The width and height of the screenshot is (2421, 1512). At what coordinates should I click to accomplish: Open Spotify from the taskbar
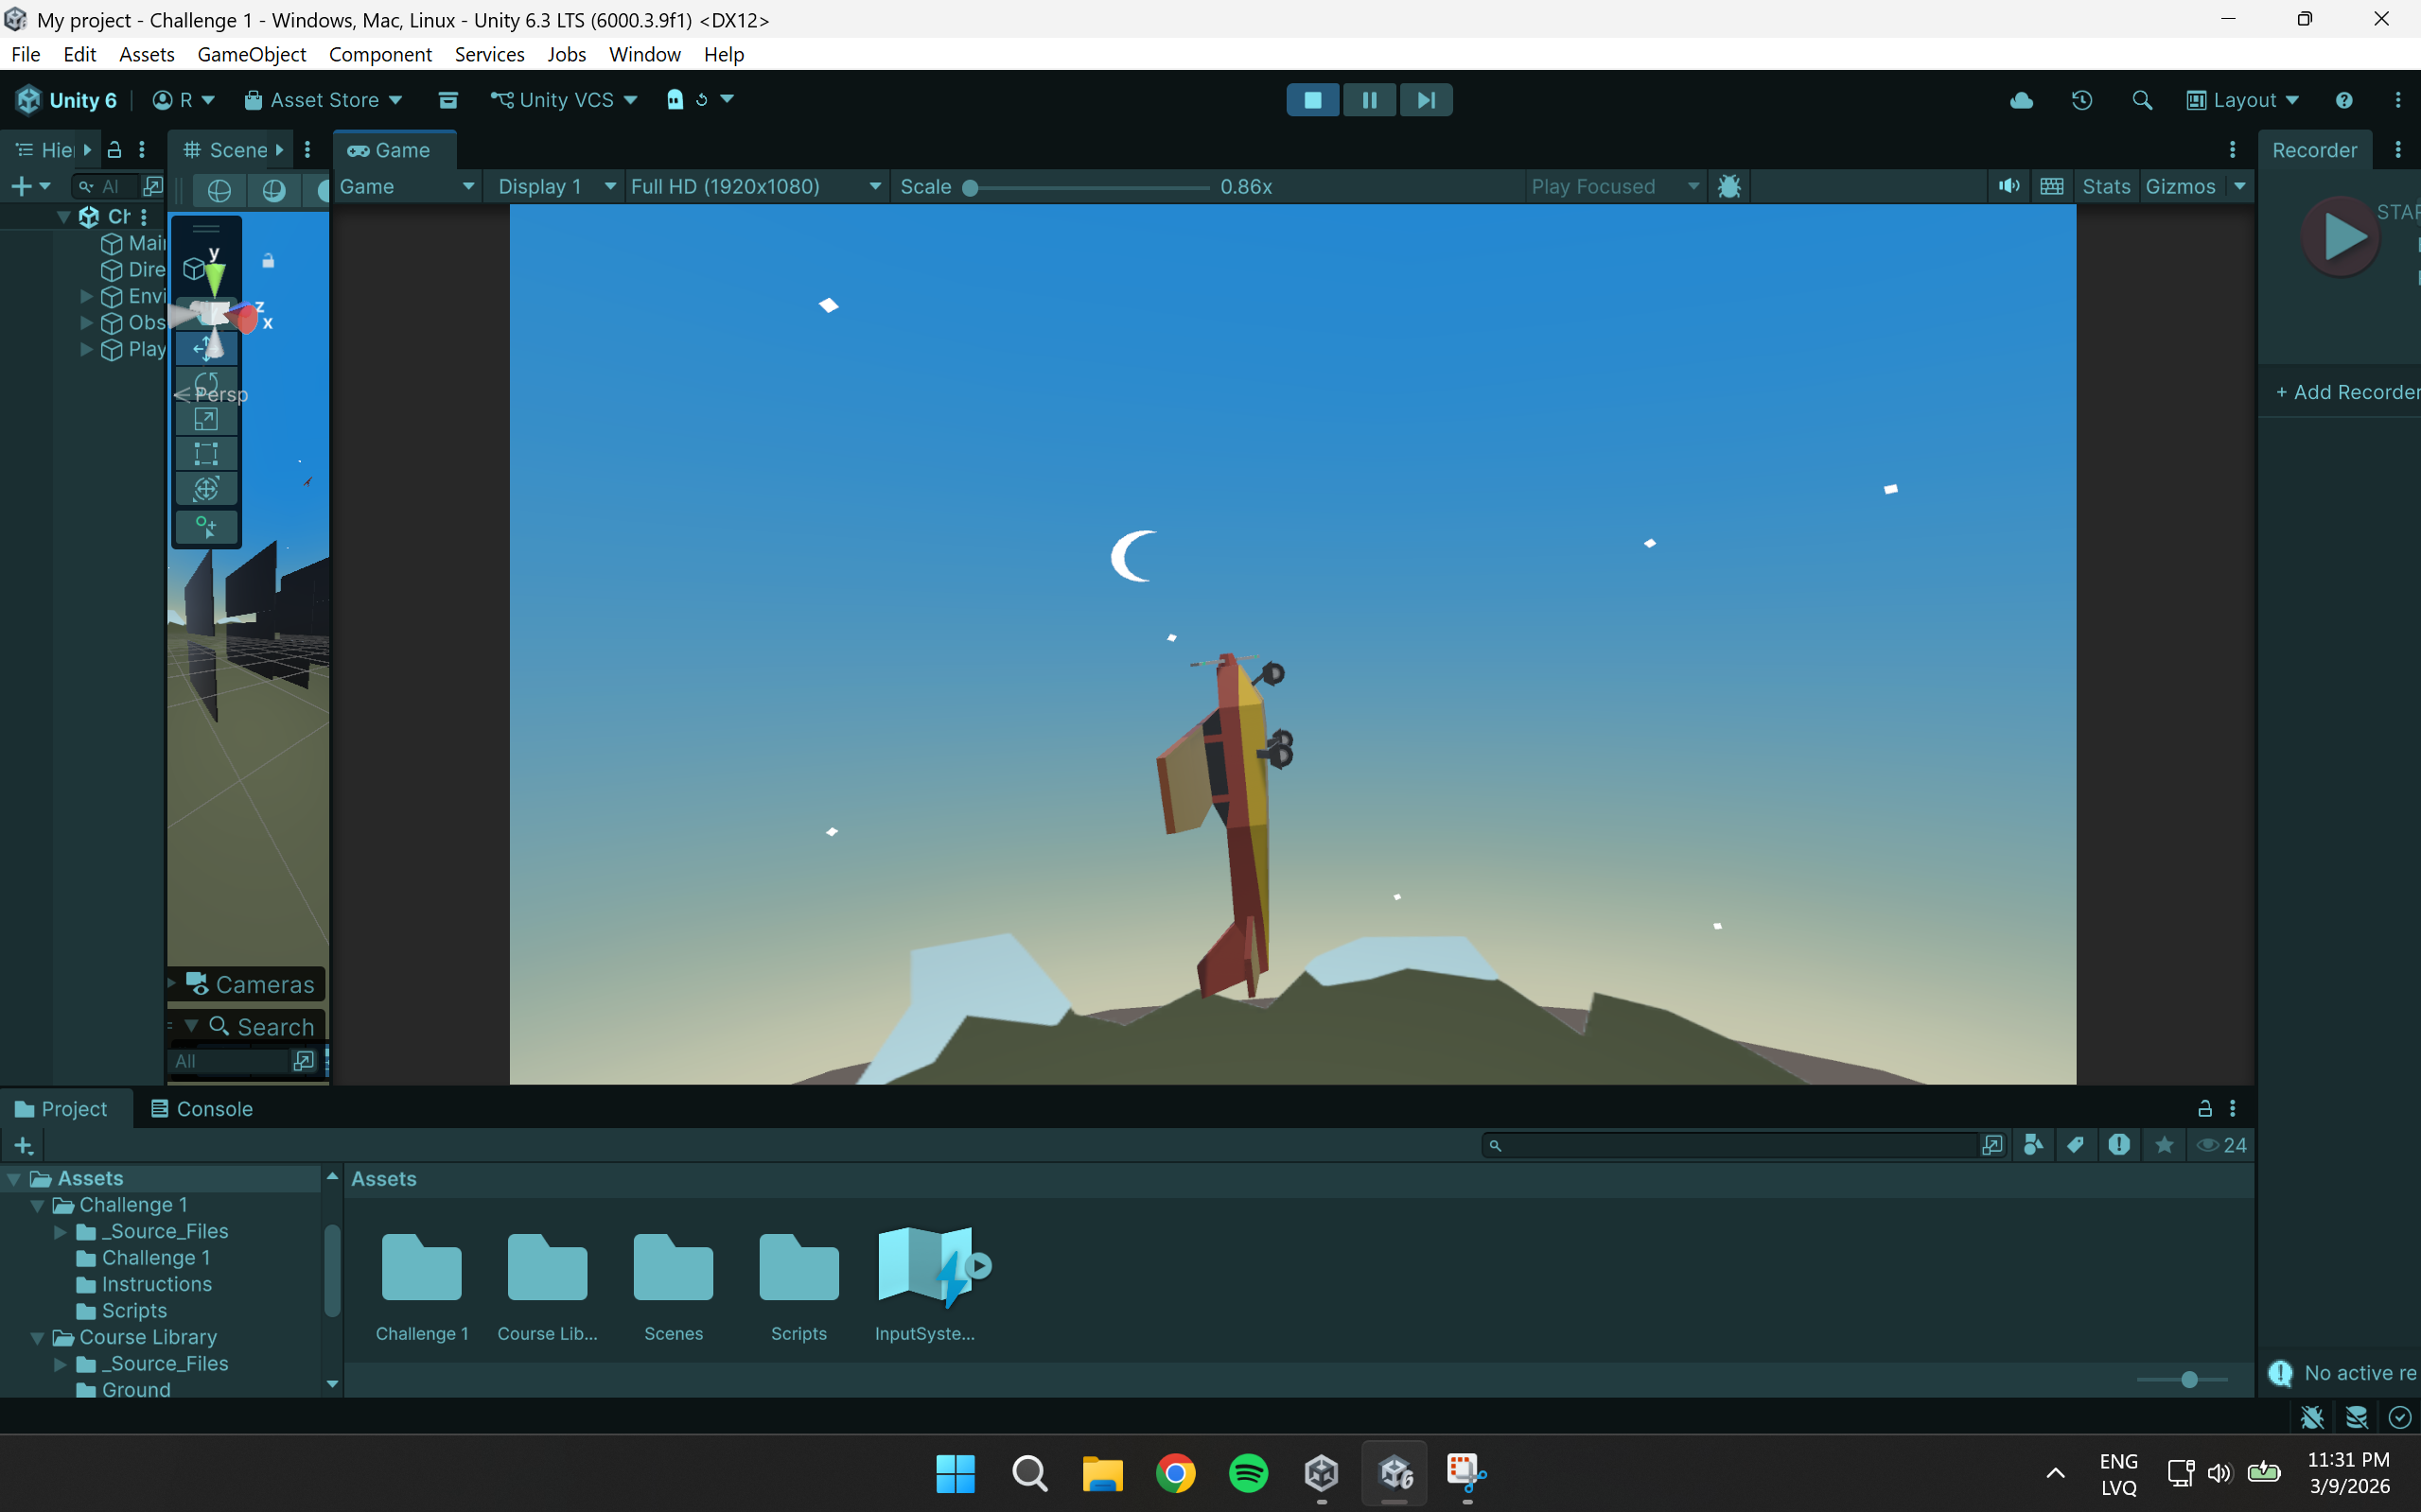[x=1248, y=1473]
